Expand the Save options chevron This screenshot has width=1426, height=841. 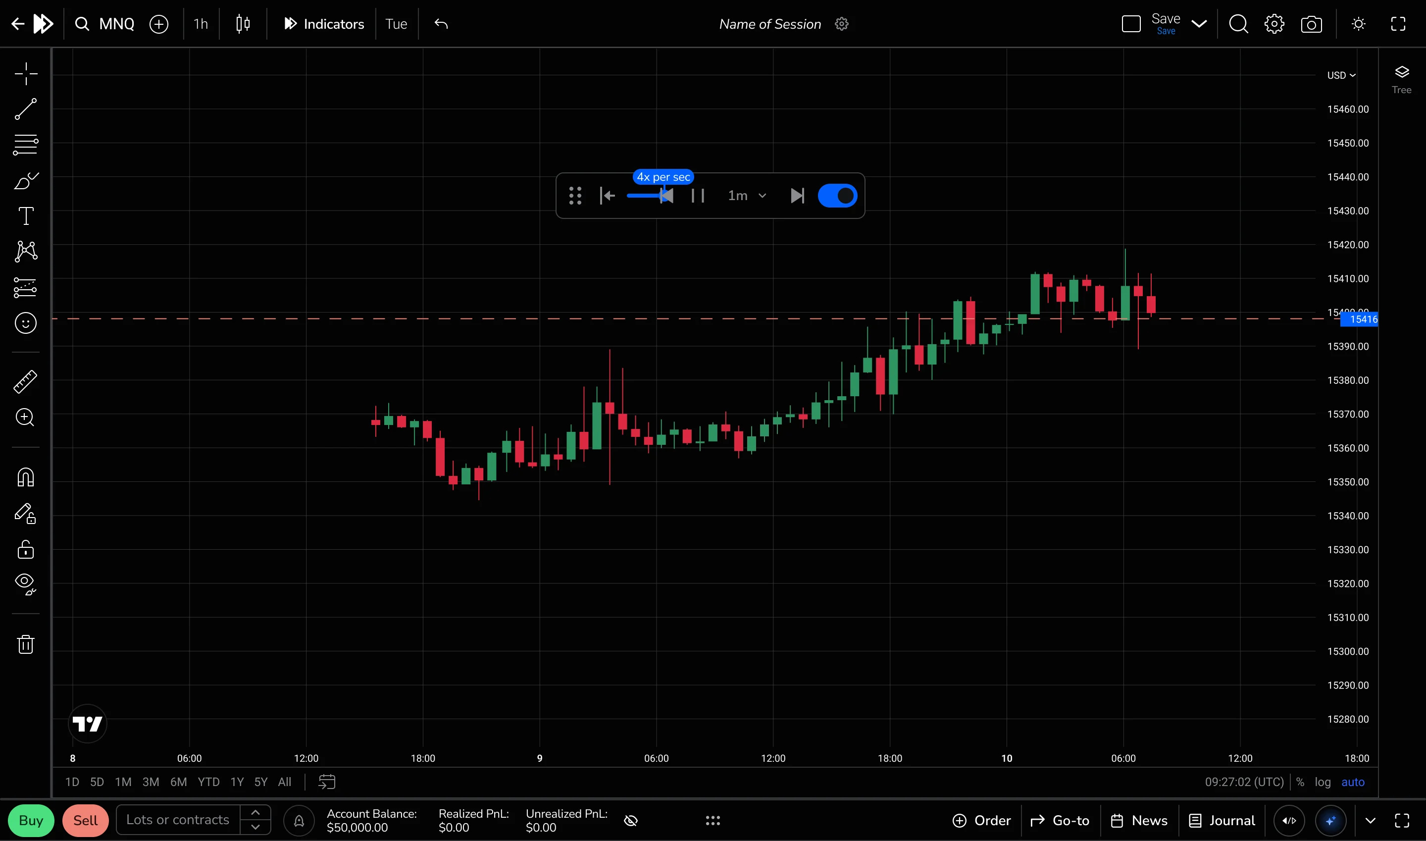click(1199, 24)
